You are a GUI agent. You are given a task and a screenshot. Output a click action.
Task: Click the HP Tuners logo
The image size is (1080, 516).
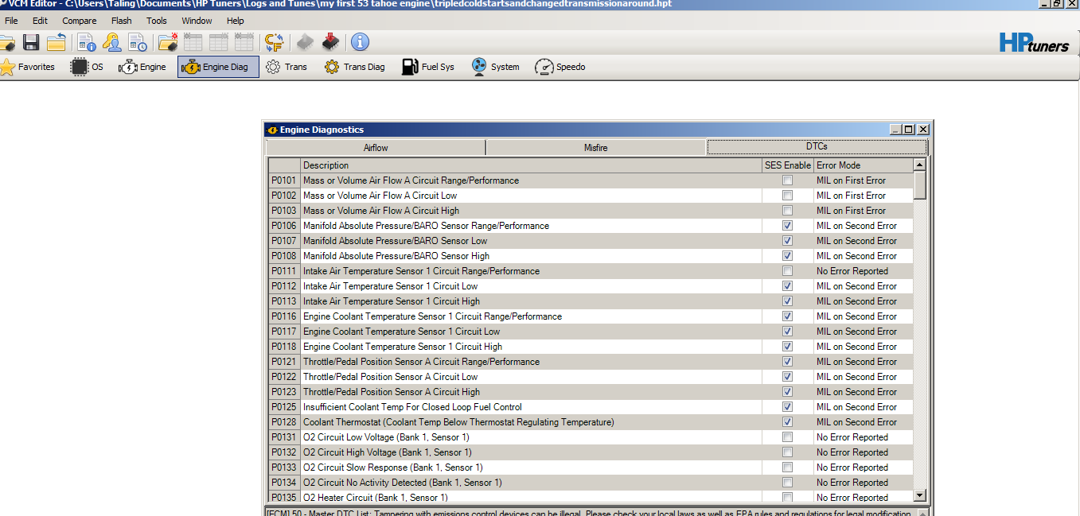click(1034, 44)
